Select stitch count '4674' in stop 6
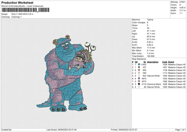 coord(144,79)
